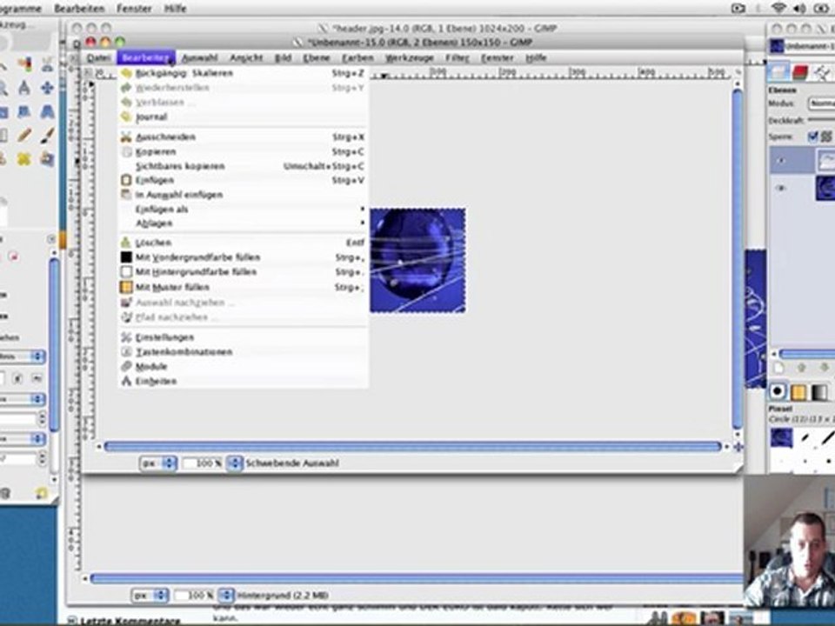This screenshot has height=626, width=835.
Task: Click the Wi-Fi icon in macOS menu bar
Action: pyautogui.click(x=778, y=8)
